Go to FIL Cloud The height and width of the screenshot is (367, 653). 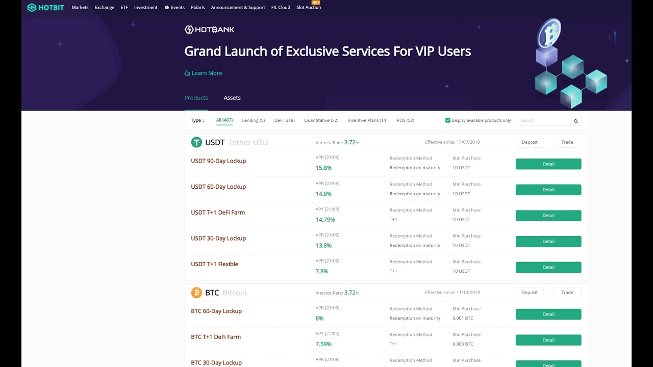click(x=281, y=8)
